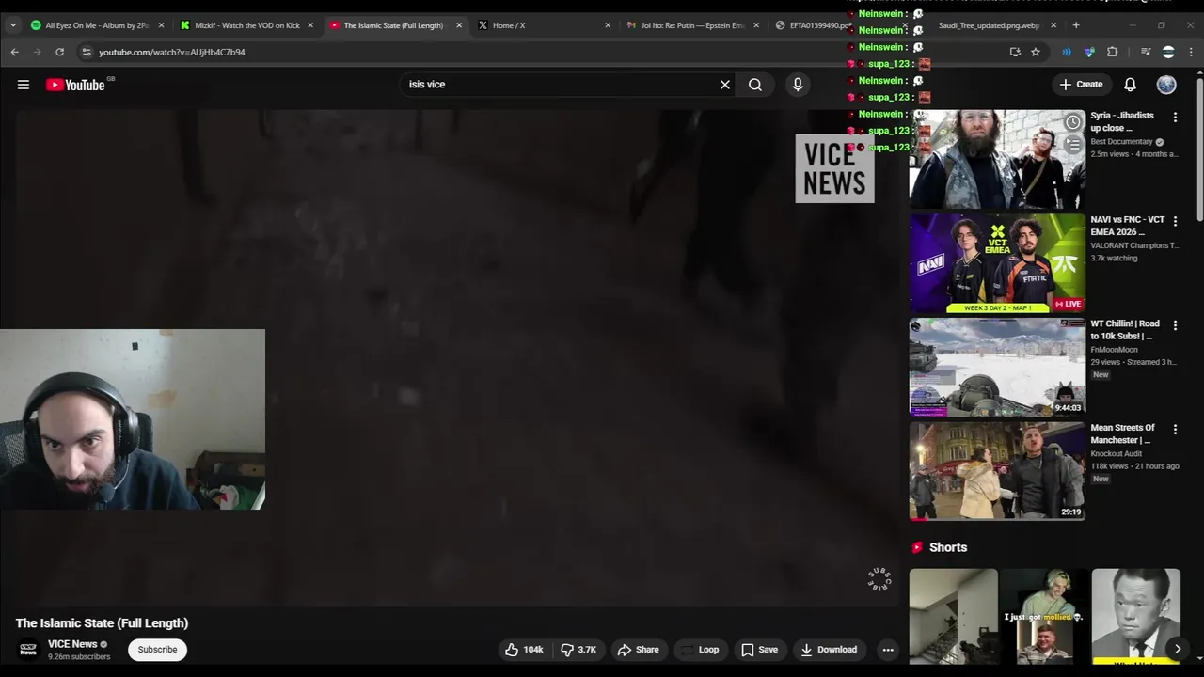View site information icon in address bar
The height and width of the screenshot is (677, 1204).
click(87, 52)
